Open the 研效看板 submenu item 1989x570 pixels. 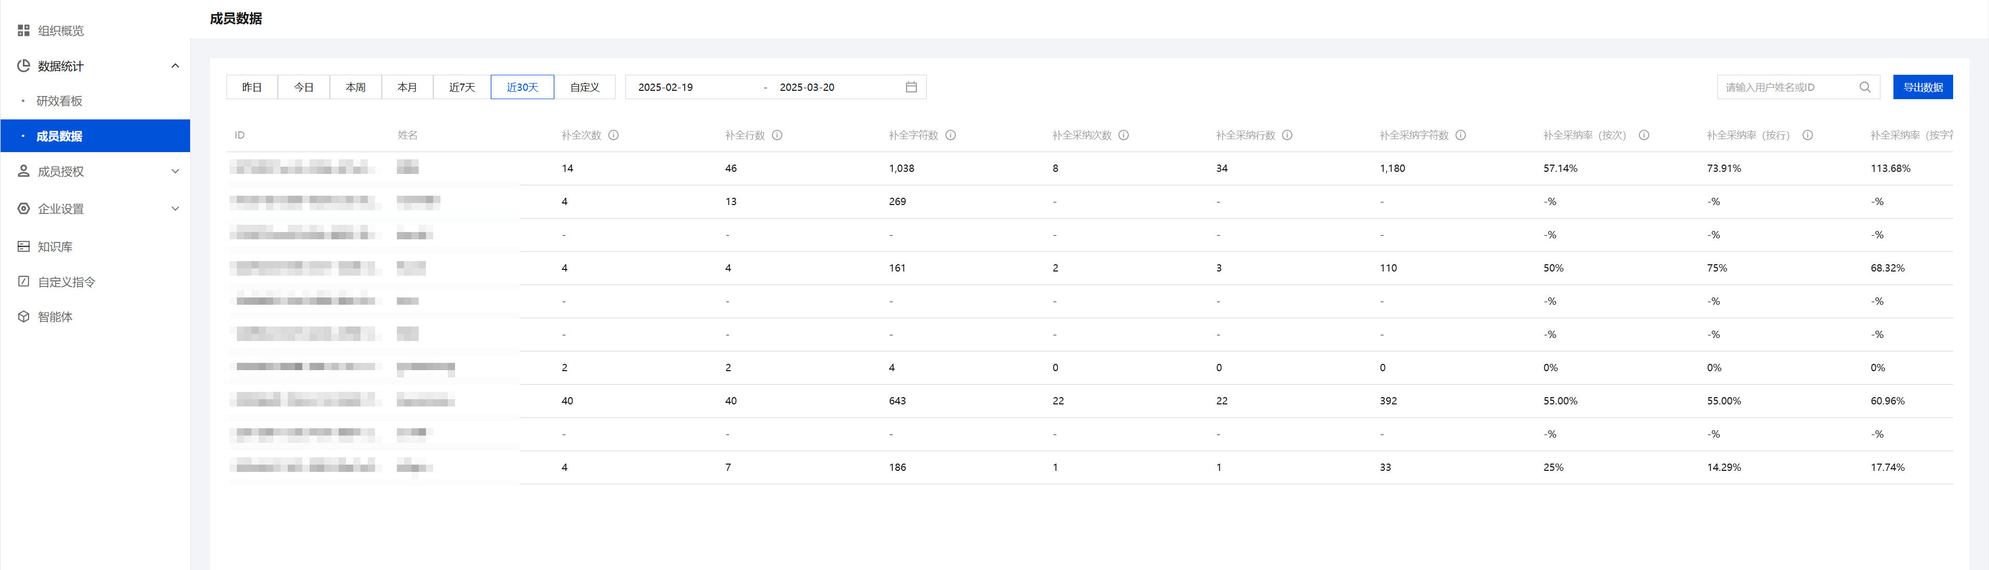point(59,101)
